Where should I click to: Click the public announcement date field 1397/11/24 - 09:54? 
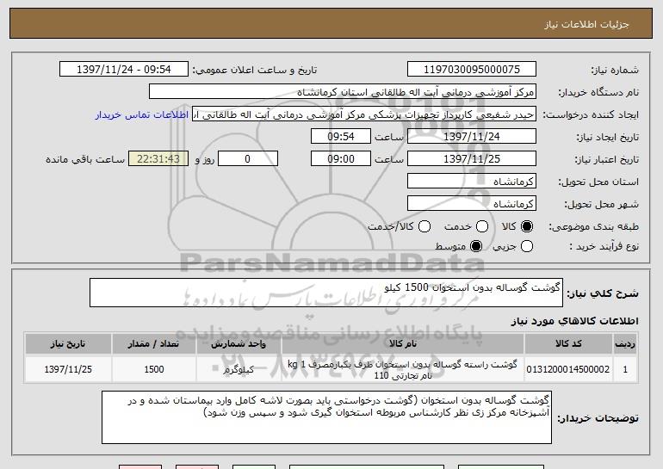tap(124, 70)
